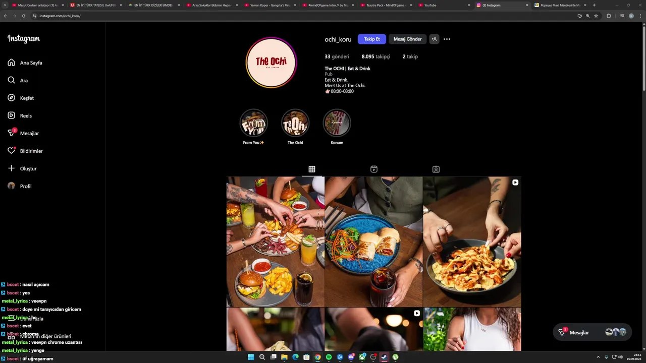Switch to EN İYİ TÜRK DİZİLERİ tab
This screenshot has width=646, height=363.
154,5
